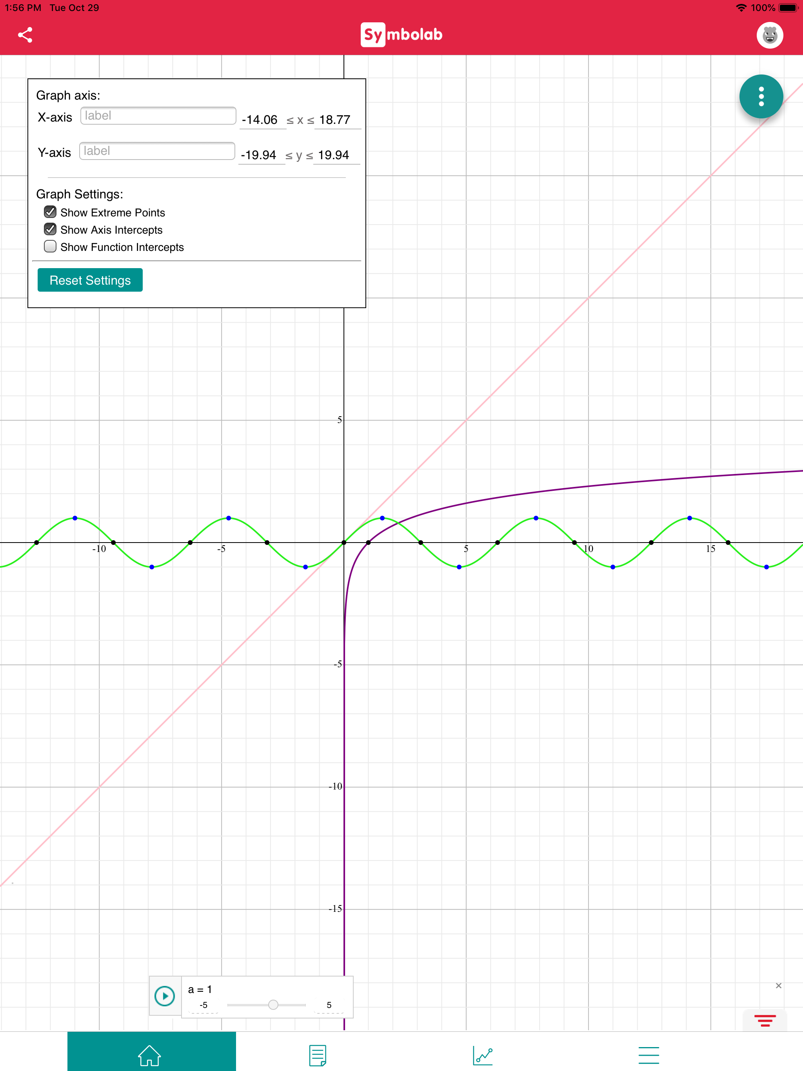Click the x-axis label 15
Screen dimensions: 803x1071
[x=710, y=549]
